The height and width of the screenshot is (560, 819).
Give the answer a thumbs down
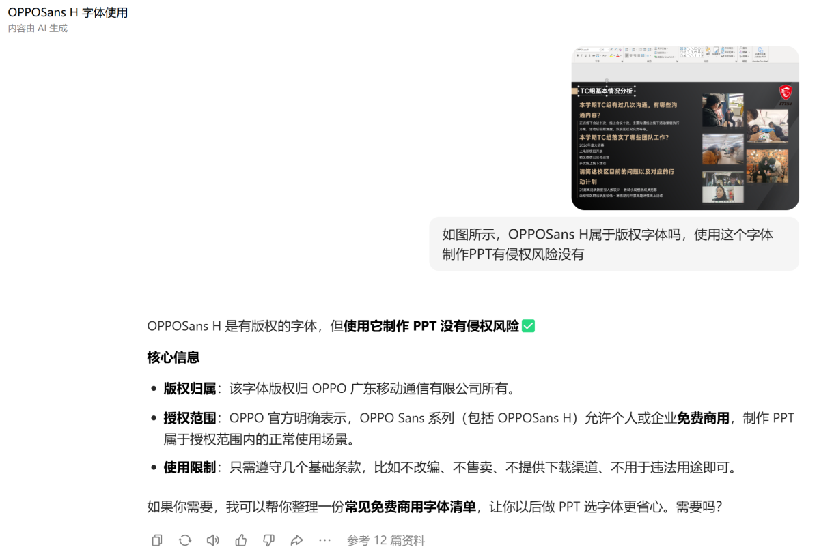(268, 540)
